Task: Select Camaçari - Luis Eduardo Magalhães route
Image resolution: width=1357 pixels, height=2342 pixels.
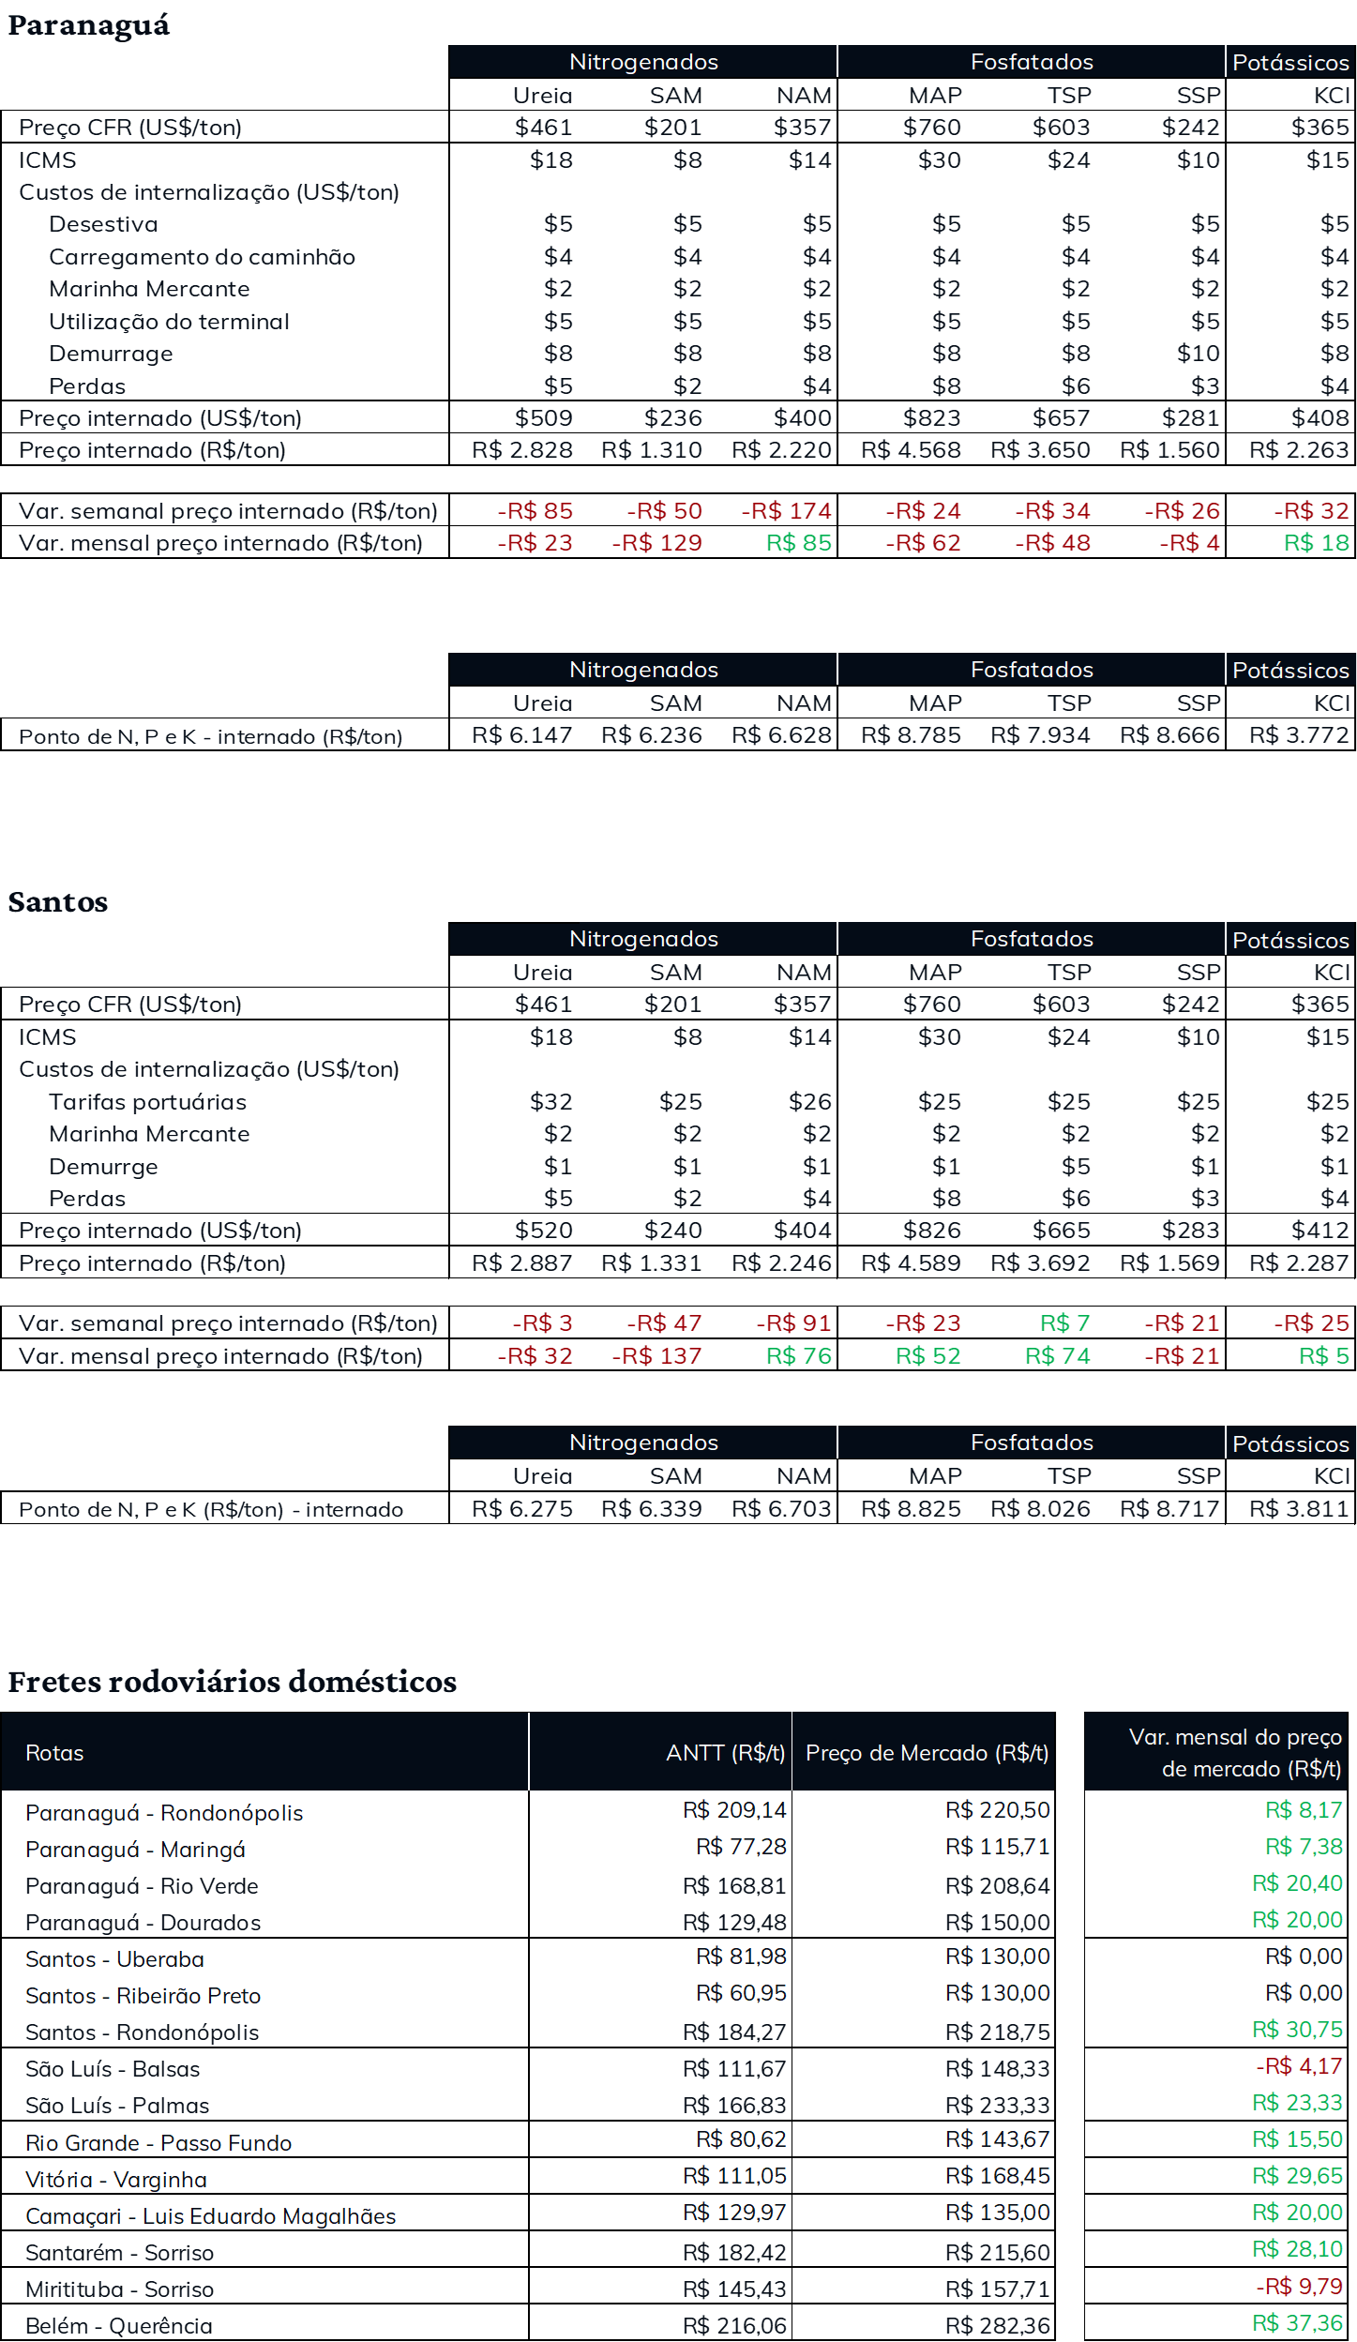Action: click(x=210, y=2215)
